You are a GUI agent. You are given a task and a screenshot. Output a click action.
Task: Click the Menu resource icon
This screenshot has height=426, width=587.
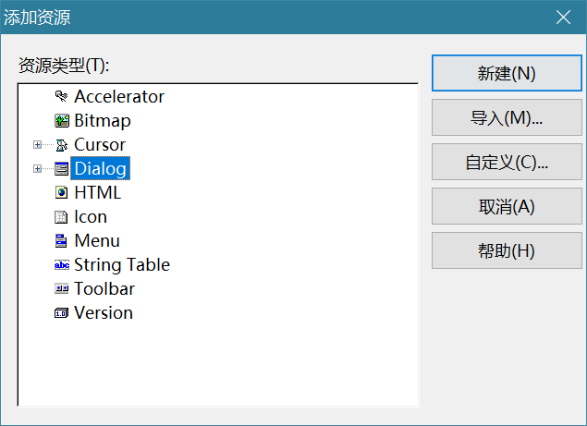pos(62,240)
